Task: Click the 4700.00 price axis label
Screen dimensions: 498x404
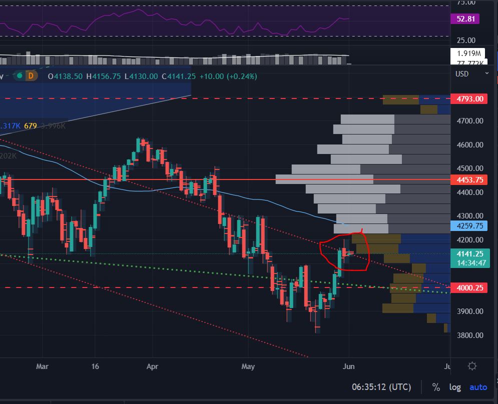Action: (470, 121)
